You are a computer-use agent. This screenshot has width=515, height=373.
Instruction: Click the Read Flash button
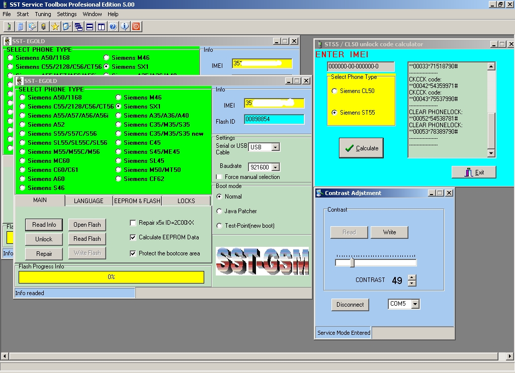click(x=87, y=239)
